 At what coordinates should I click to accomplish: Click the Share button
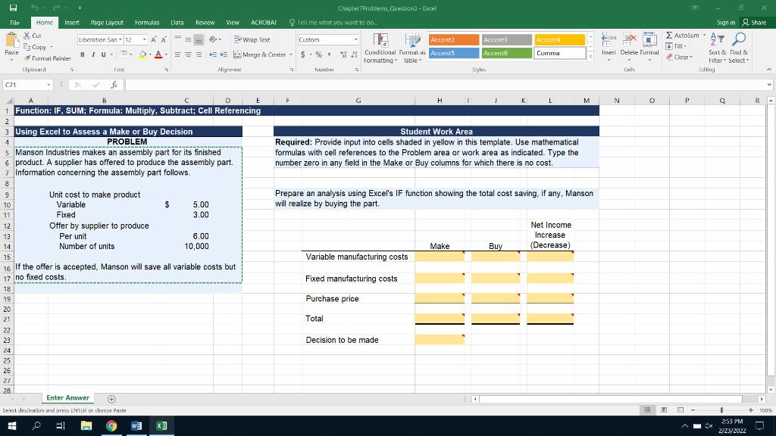[756, 22]
